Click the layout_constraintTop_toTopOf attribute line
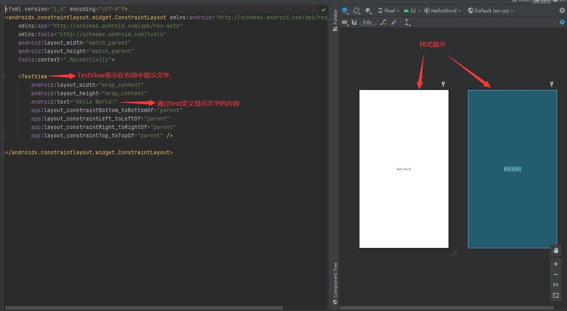567x311 pixels. (102, 135)
